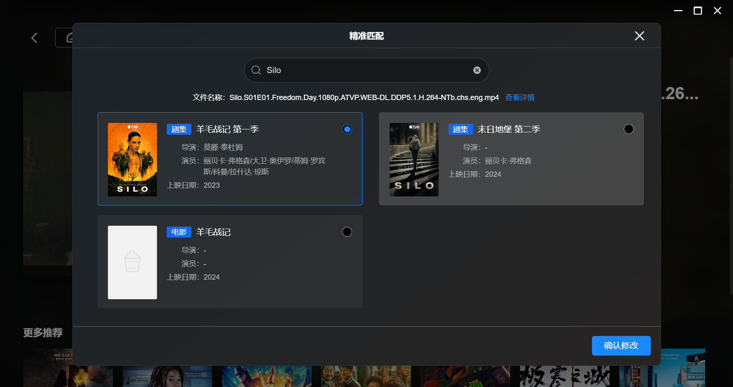Click the 剧集 tag on 末日地堡 第二季

coord(461,129)
